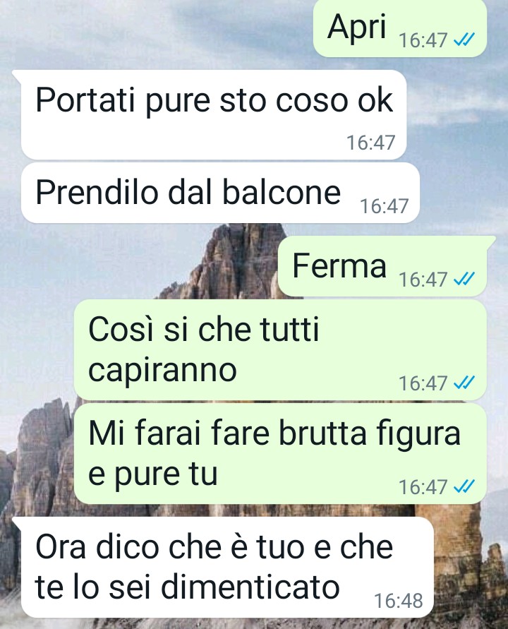Tap the blue read ticks on 'Apri'

(464, 40)
